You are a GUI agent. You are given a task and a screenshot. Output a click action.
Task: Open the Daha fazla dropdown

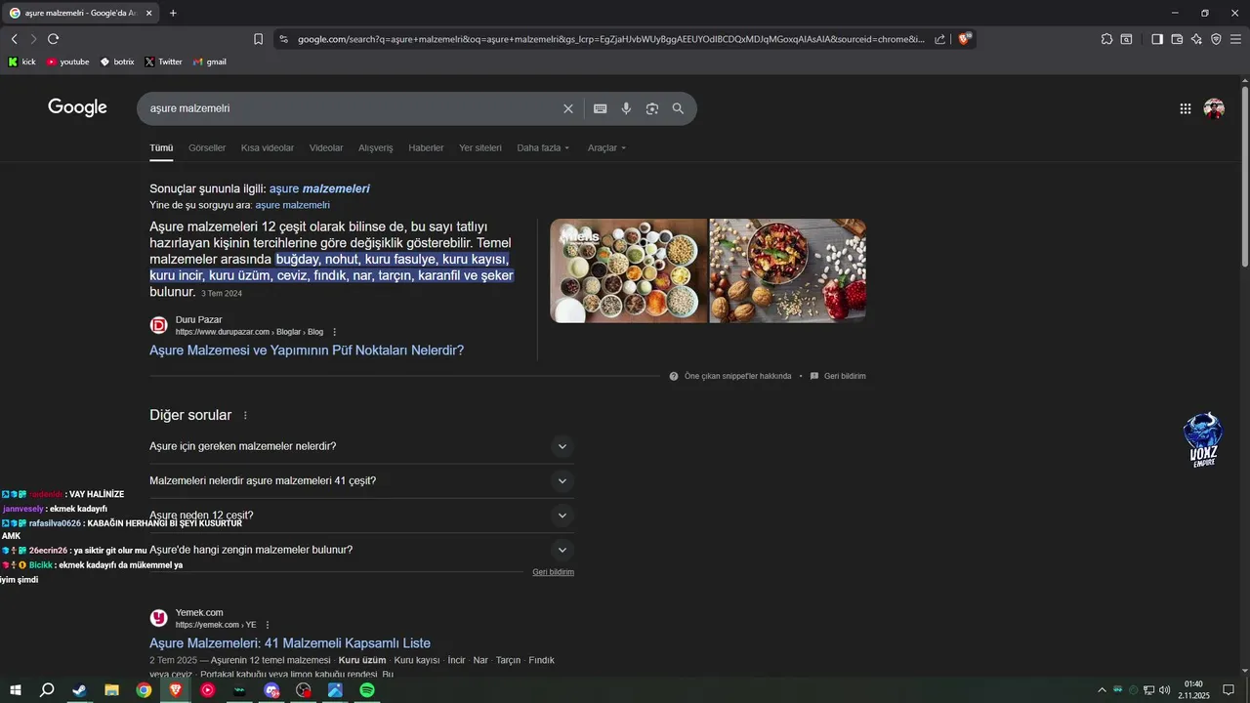click(543, 147)
